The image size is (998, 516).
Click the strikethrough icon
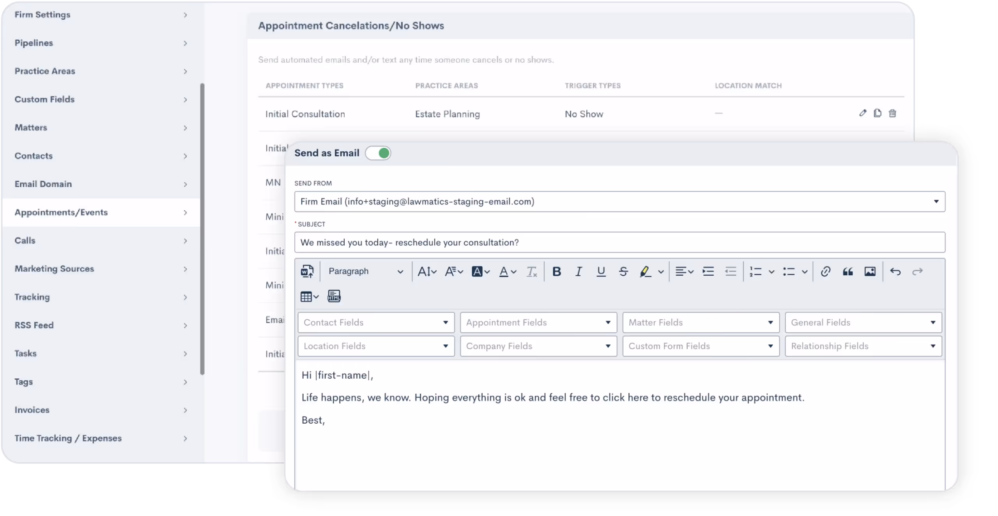pyautogui.click(x=623, y=271)
